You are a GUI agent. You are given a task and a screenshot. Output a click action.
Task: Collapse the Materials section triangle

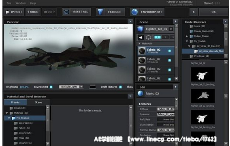tap(139, 43)
